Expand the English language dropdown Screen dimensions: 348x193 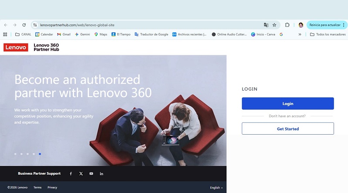click(x=216, y=187)
